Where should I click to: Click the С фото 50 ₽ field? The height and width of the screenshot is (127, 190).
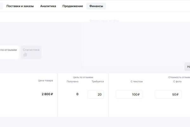tap(168, 94)
